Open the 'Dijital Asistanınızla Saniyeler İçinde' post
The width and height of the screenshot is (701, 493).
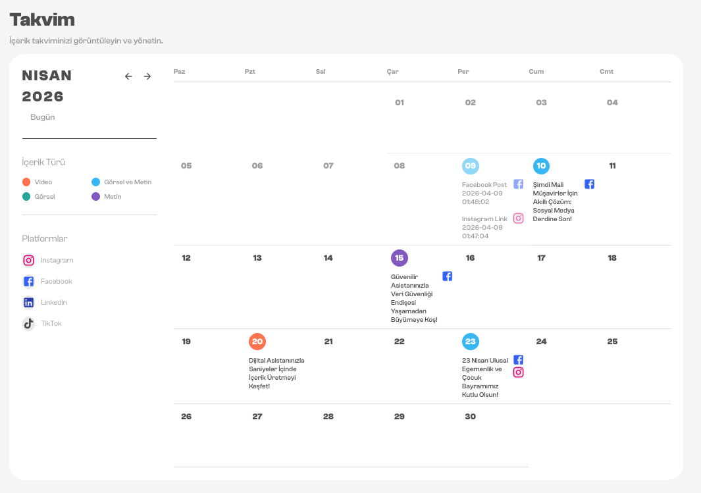point(276,373)
